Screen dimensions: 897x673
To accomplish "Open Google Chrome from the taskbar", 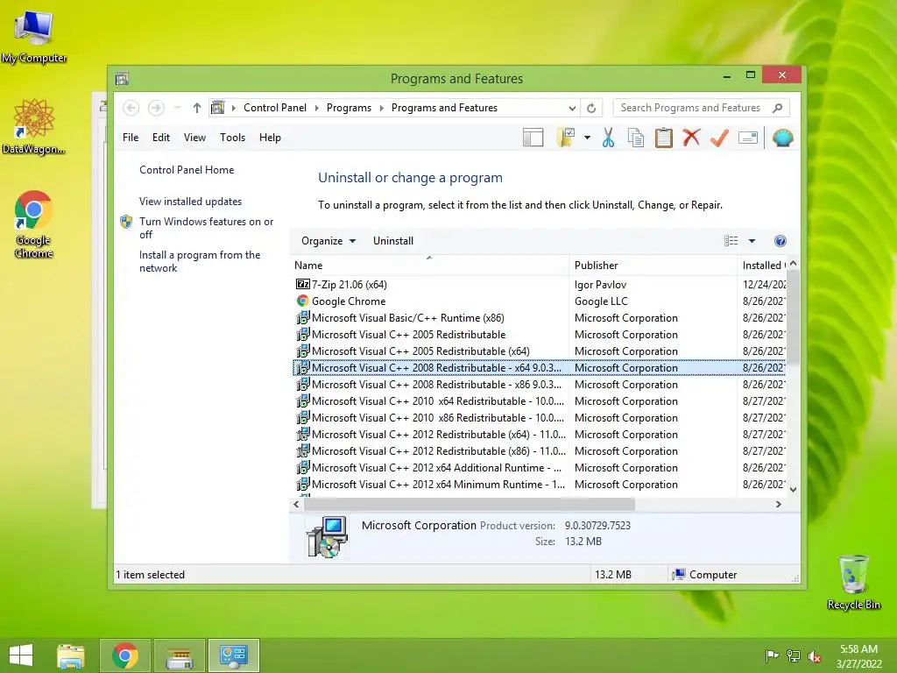I will tap(124, 655).
